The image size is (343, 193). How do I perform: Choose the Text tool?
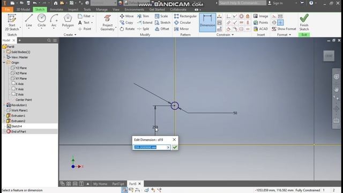pos(84,23)
